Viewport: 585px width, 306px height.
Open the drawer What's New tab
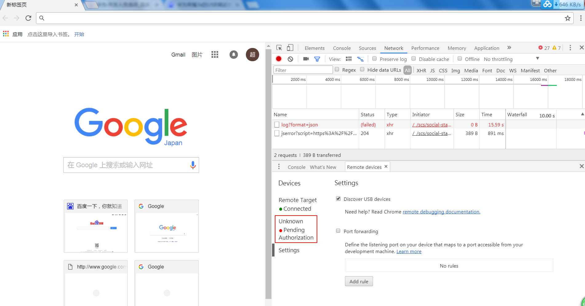(x=323, y=167)
